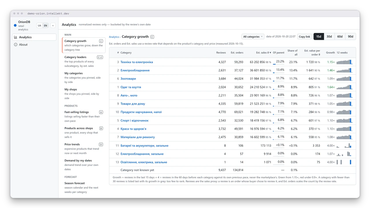This screenshot has width=370, height=208.
Task: Switch language to EN
Action: (x=45, y=25)
